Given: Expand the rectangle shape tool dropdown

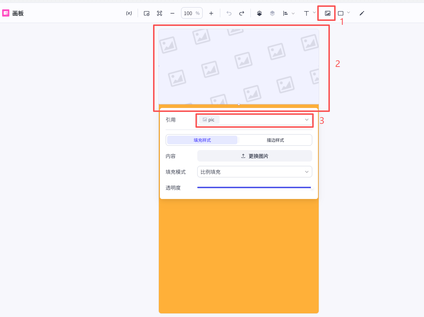Looking at the screenshot, I should (x=348, y=13).
